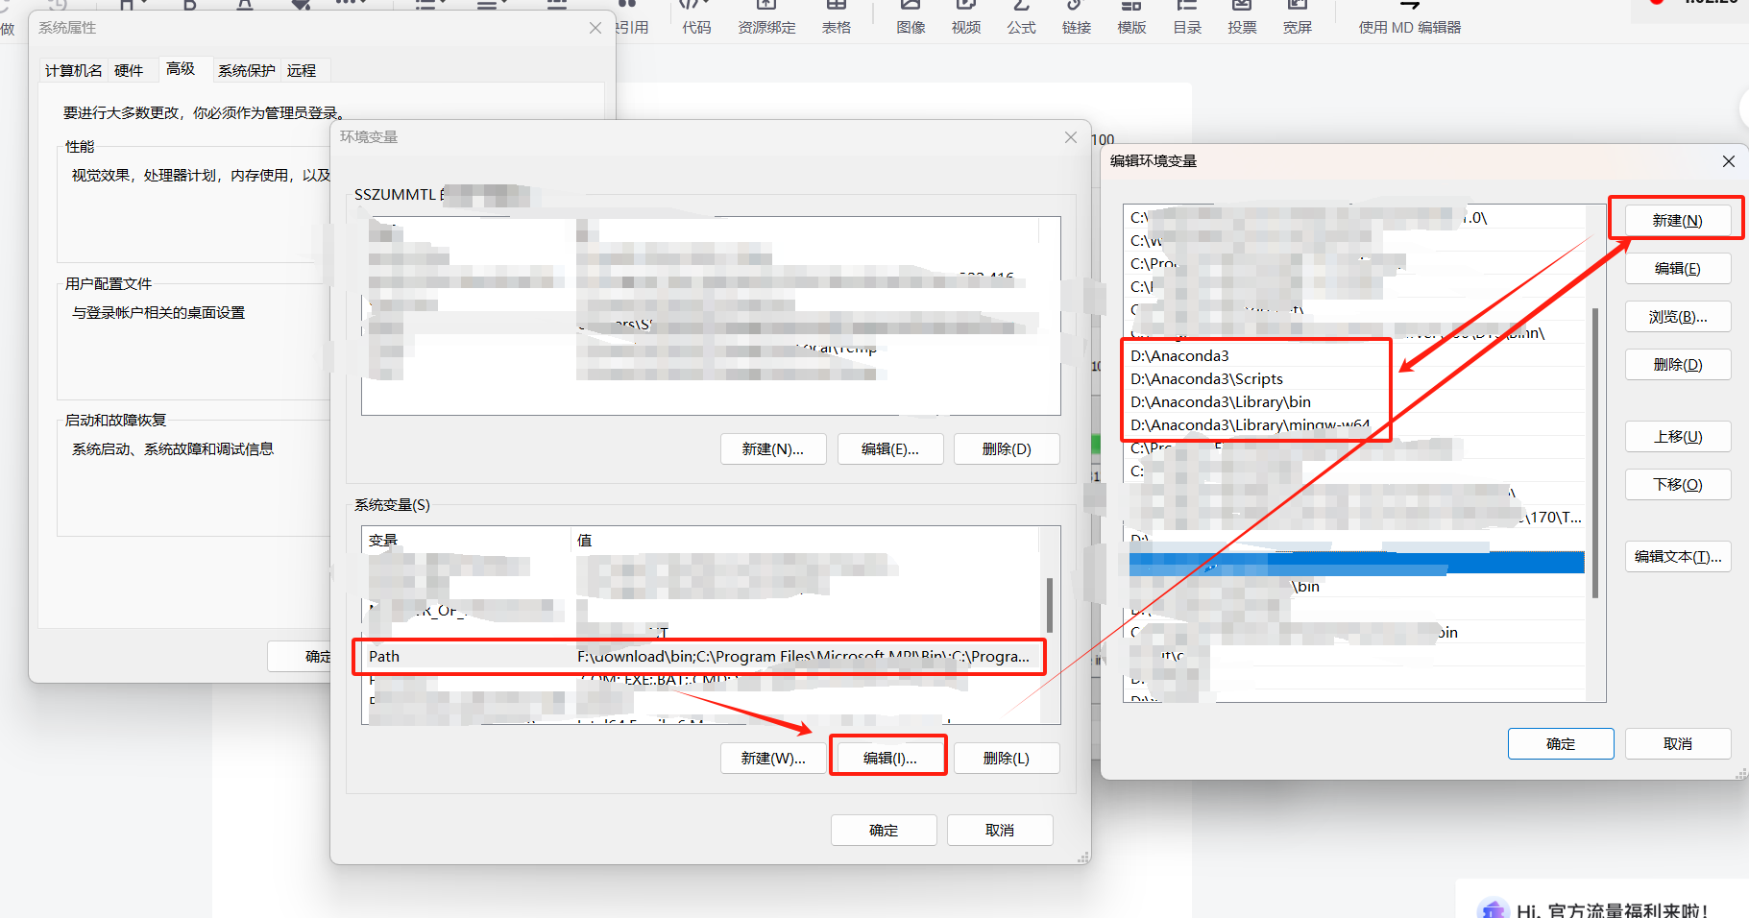
Task: Confirm 环境变量 dialog with 确定
Action: [884, 830]
